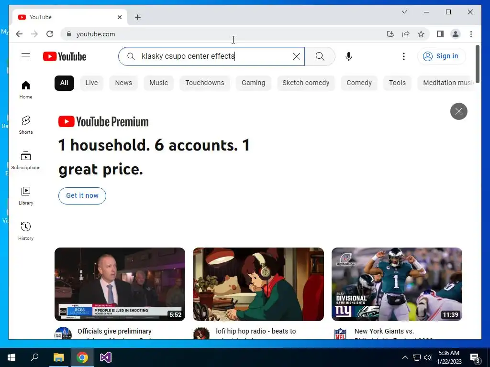Show hidden system tray icons
Screen dimensions: 490x367
[x=405, y=357]
